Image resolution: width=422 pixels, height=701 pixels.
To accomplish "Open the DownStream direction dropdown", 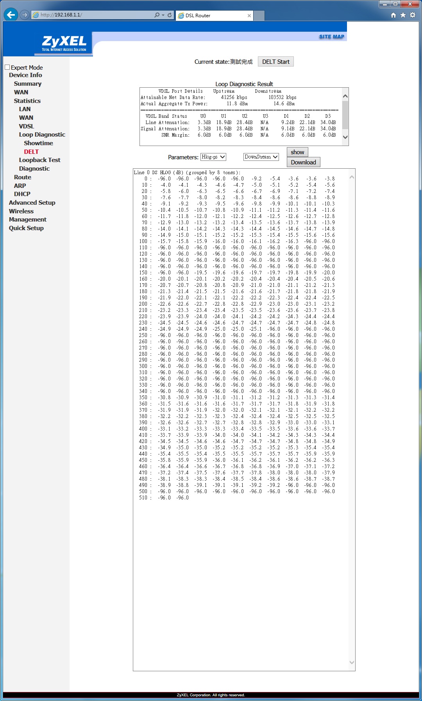I will 261,157.
